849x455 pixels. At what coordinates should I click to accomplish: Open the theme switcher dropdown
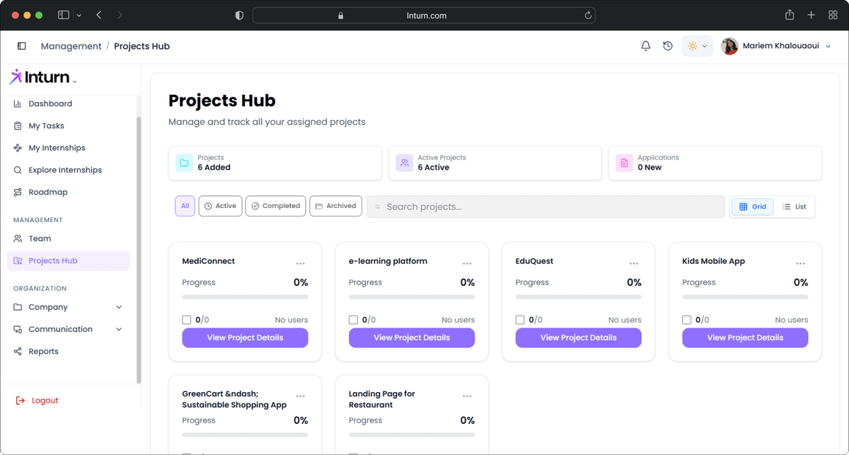(x=697, y=46)
